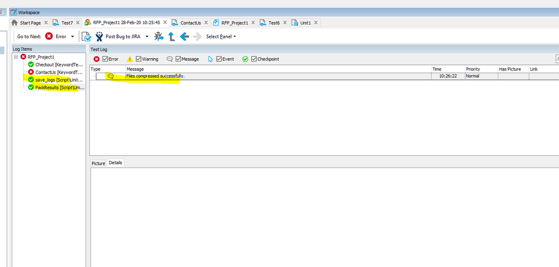Close the Test7 tab
Screen dimensions: 559x267
[x=78, y=23]
